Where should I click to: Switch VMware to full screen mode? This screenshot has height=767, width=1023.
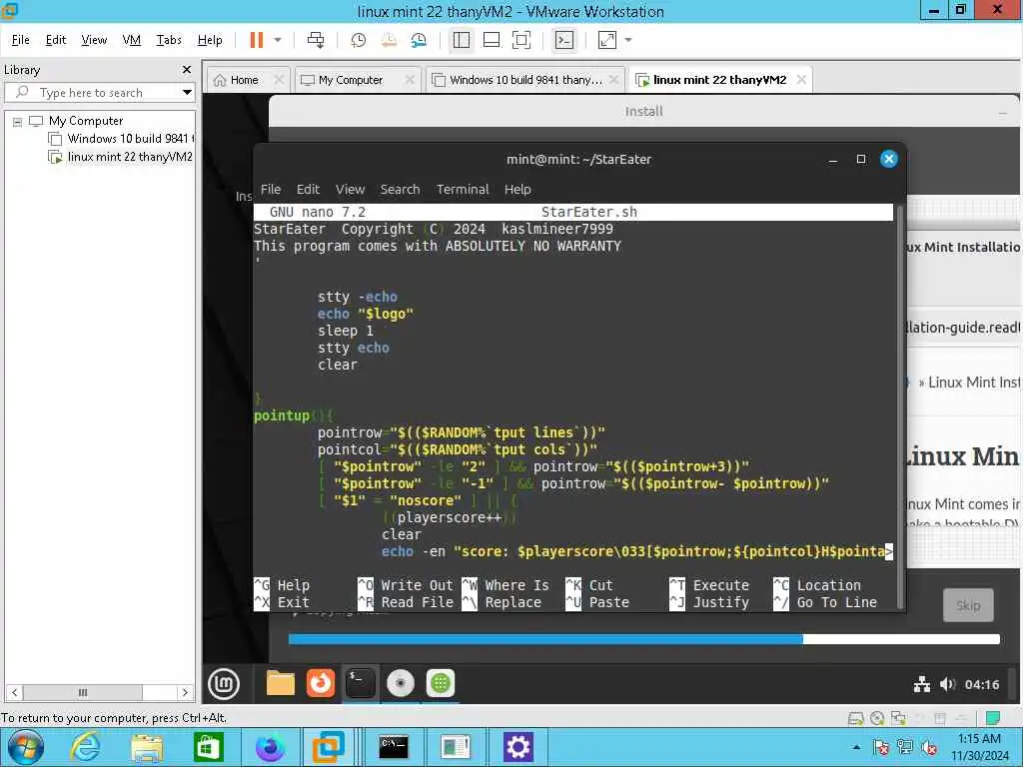tap(521, 40)
